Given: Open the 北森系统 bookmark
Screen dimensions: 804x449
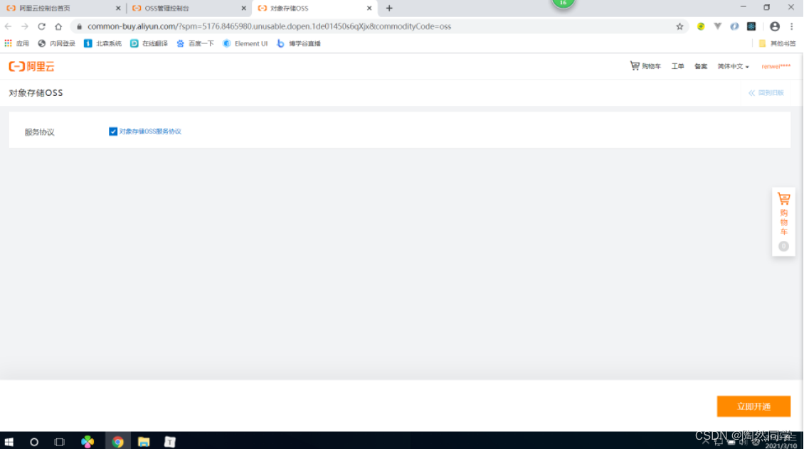Looking at the screenshot, I should [102, 43].
